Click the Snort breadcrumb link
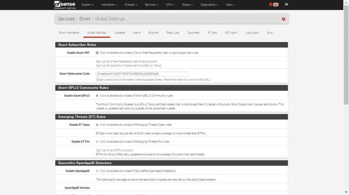This screenshot has height=195, width=349. point(85,19)
